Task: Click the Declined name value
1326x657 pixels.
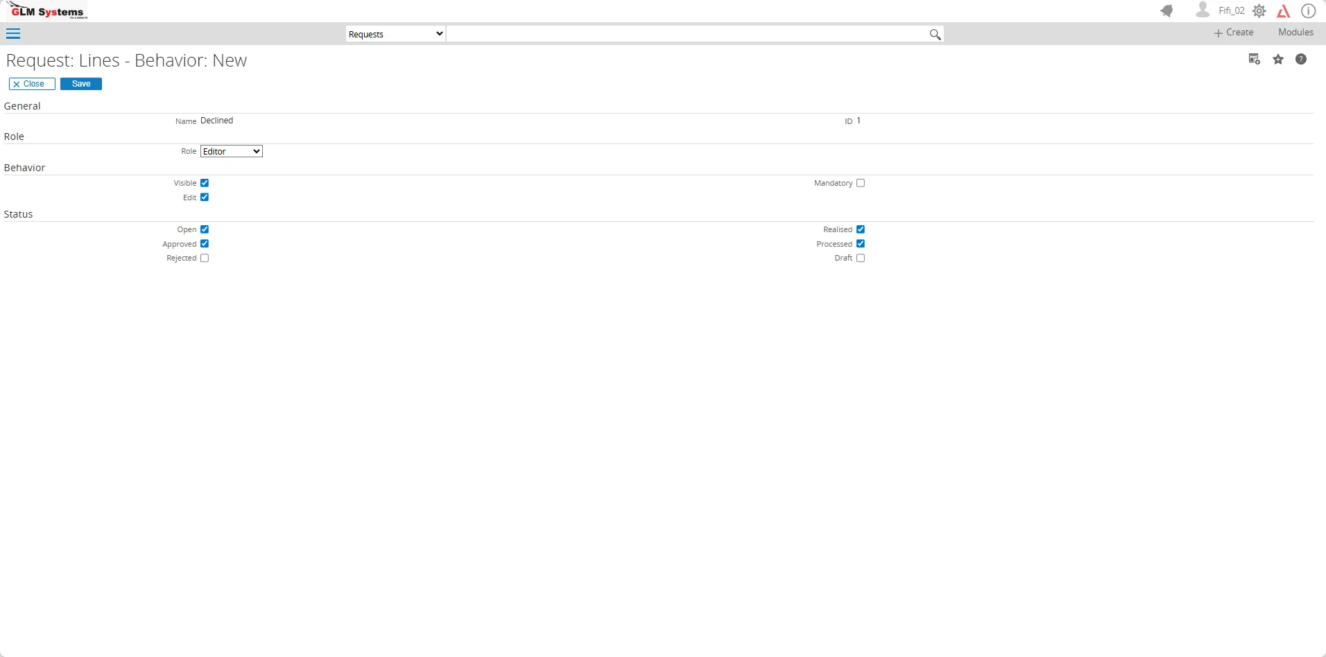Action: point(216,121)
